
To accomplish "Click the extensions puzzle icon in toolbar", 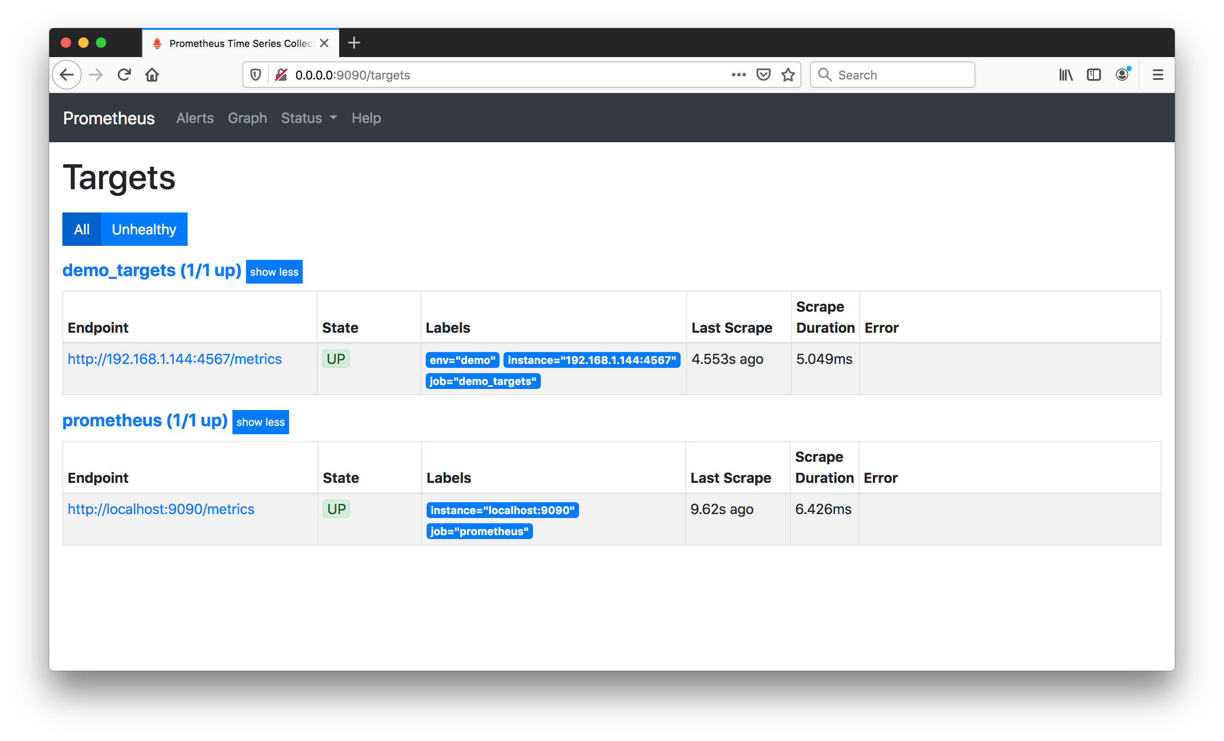I will point(1094,74).
